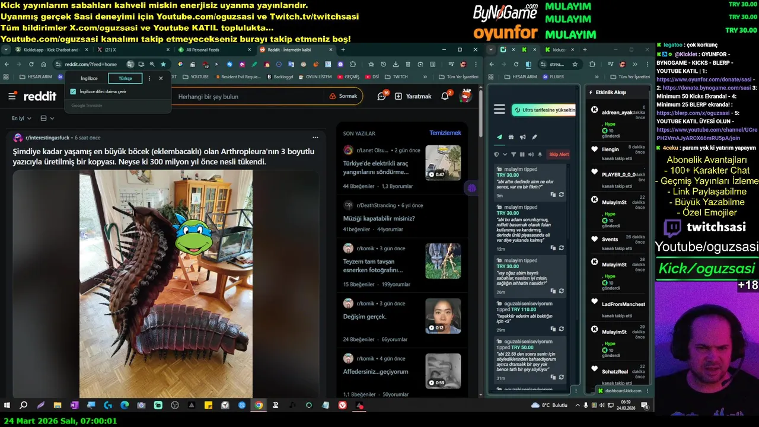Show more bookmarks chevron in Reddit window

pyautogui.click(x=425, y=77)
